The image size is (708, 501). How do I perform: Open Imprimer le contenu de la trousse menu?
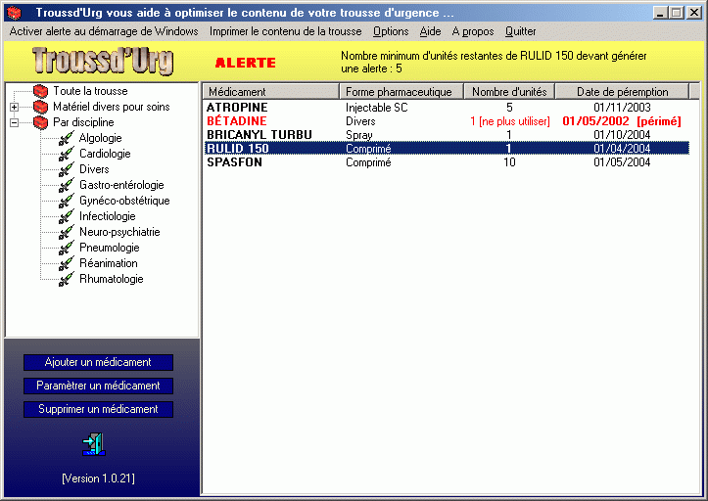[x=285, y=31]
